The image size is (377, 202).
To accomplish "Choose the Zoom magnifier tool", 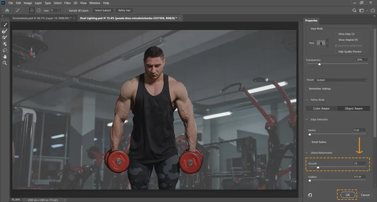I will pos(5,63).
